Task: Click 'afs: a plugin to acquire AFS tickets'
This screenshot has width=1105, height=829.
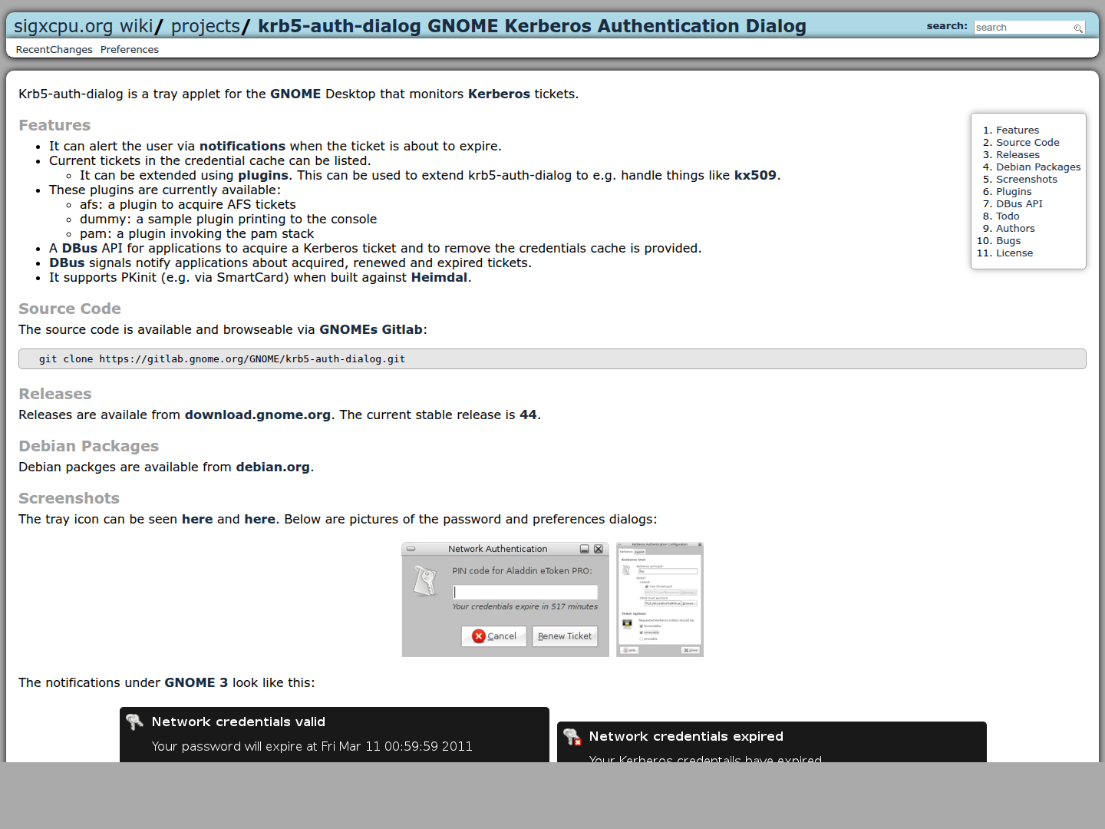Action: pos(188,204)
